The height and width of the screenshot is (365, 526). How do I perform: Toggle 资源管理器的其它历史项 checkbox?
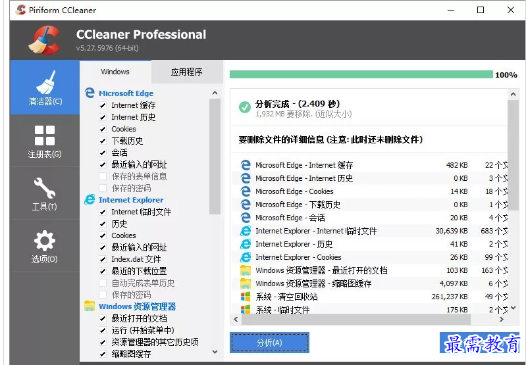103,342
